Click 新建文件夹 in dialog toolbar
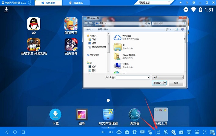This screenshot has width=216, height=136. (103, 30)
